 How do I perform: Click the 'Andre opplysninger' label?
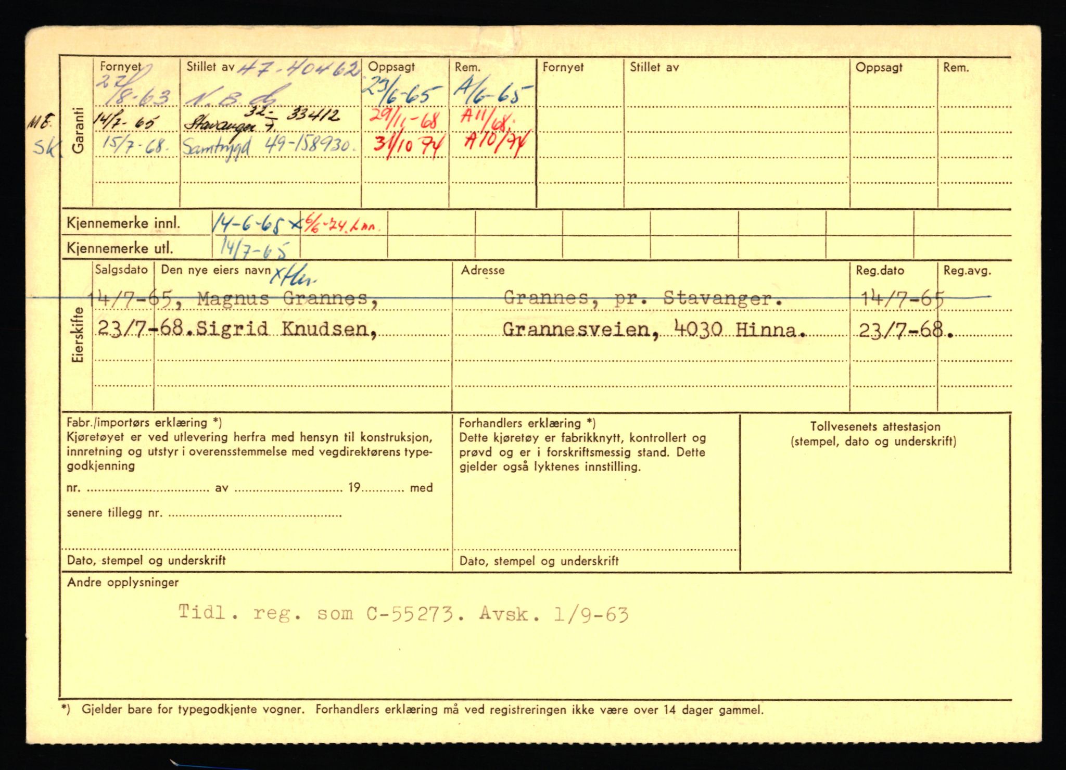pyautogui.click(x=123, y=583)
